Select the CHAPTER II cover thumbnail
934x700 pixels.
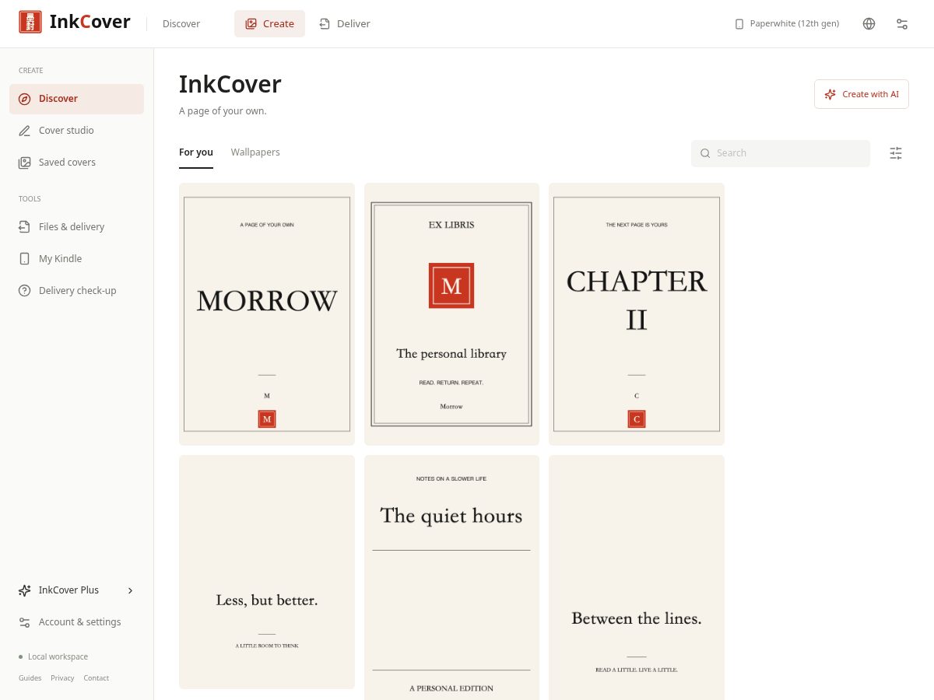click(637, 314)
